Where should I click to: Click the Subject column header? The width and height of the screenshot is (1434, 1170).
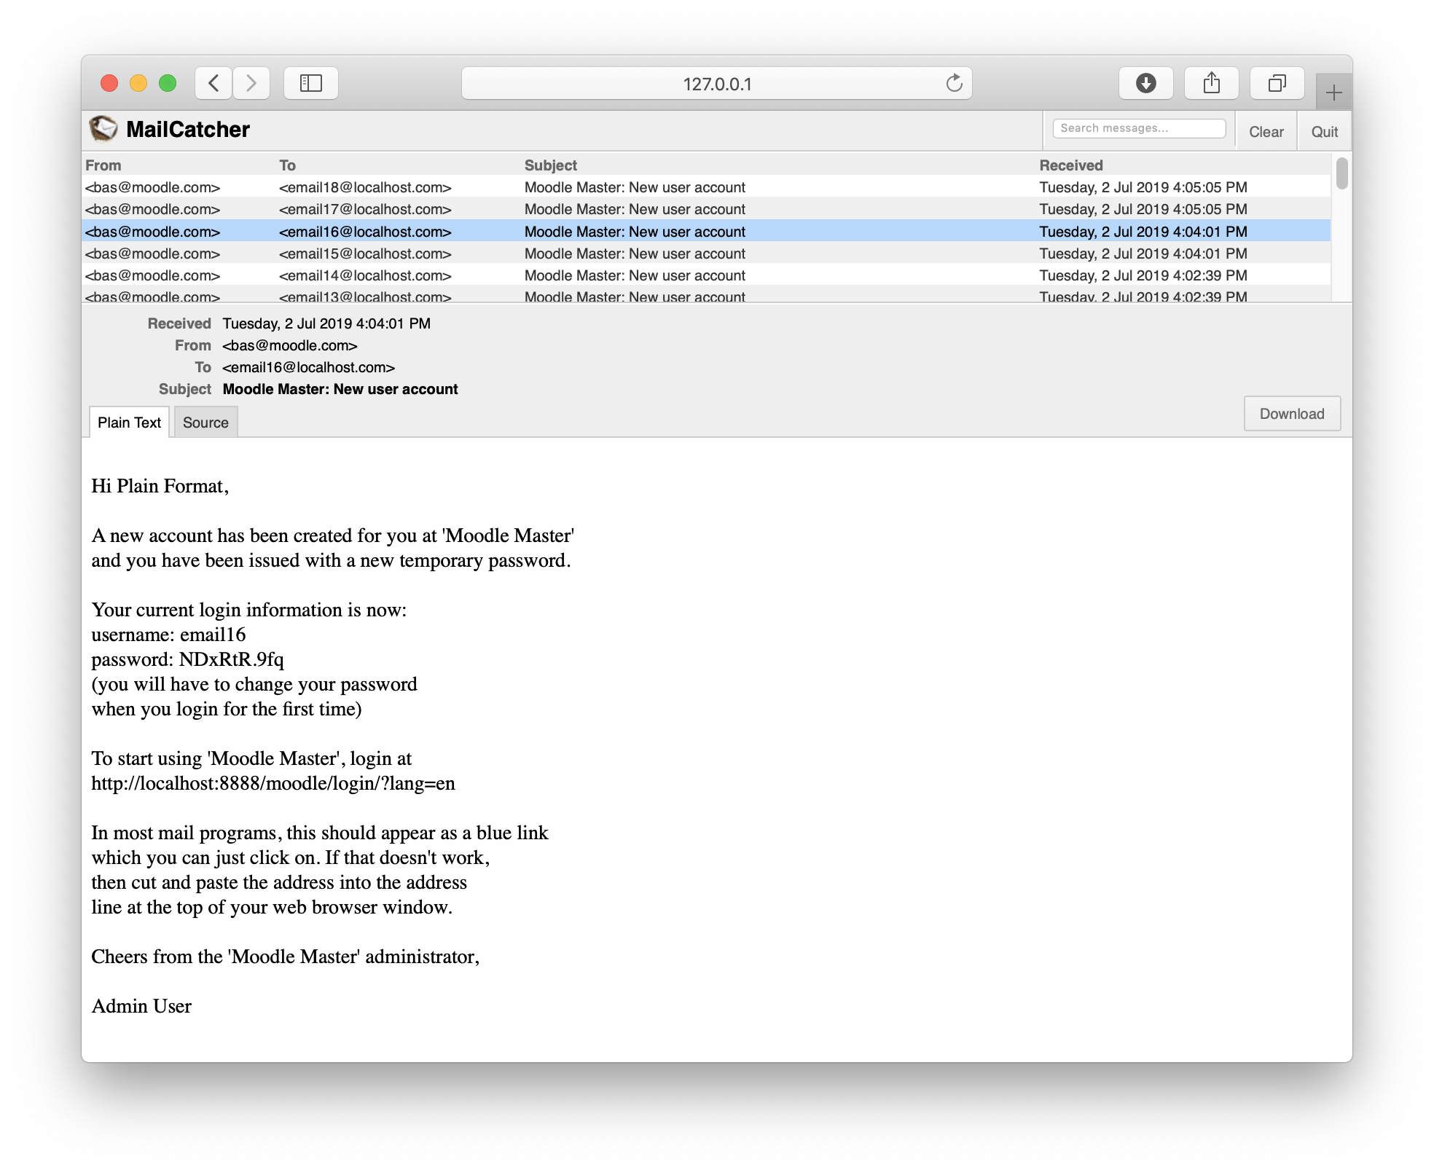pyautogui.click(x=551, y=165)
